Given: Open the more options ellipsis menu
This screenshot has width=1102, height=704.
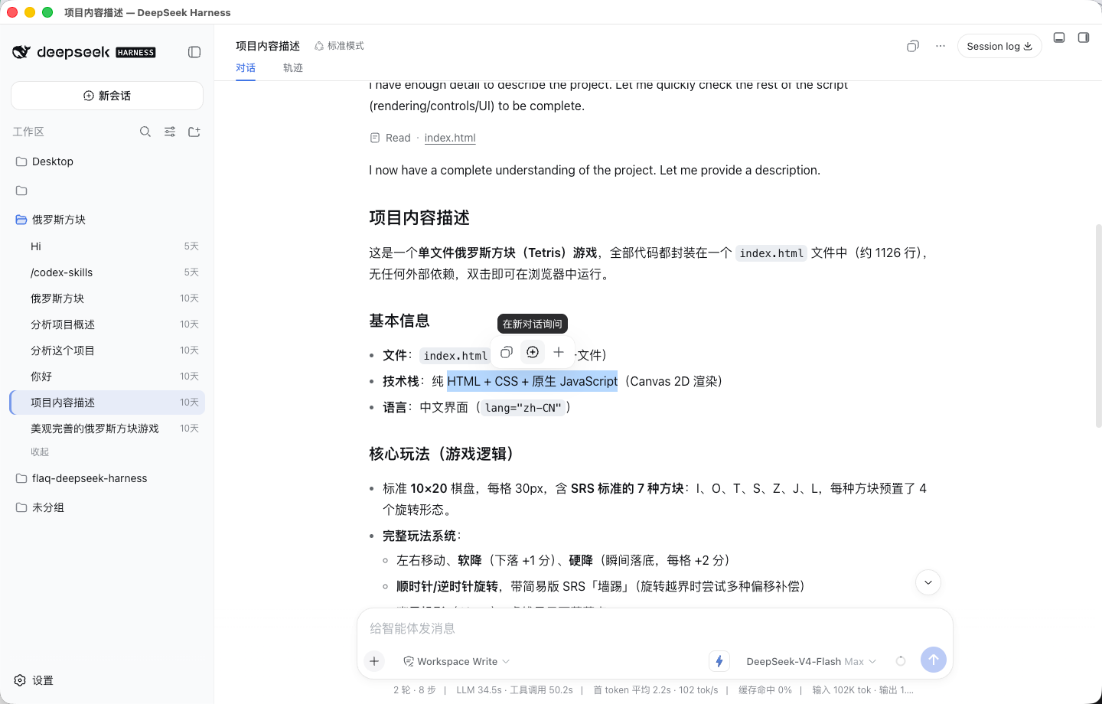Looking at the screenshot, I should pyautogui.click(x=941, y=46).
